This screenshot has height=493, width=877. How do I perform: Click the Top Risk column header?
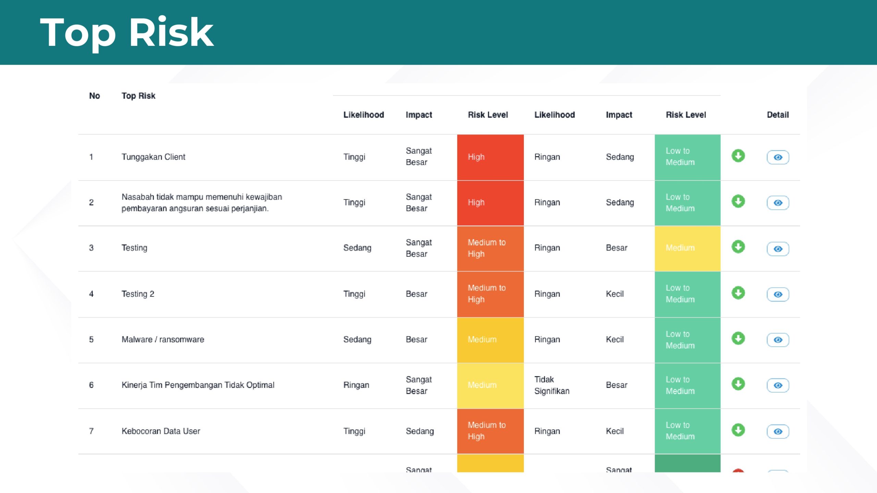(x=138, y=96)
